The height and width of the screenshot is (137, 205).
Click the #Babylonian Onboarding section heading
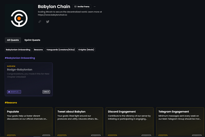point(20,58)
